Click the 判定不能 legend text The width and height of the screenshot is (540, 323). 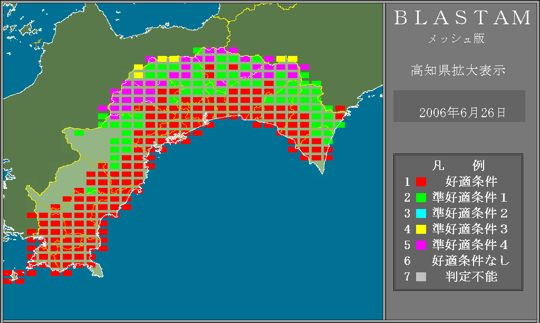click(x=471, y=277)
